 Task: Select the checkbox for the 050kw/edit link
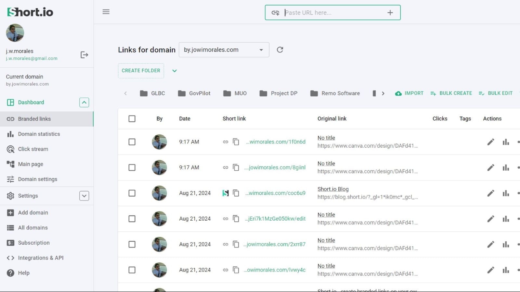pos(132,219)
